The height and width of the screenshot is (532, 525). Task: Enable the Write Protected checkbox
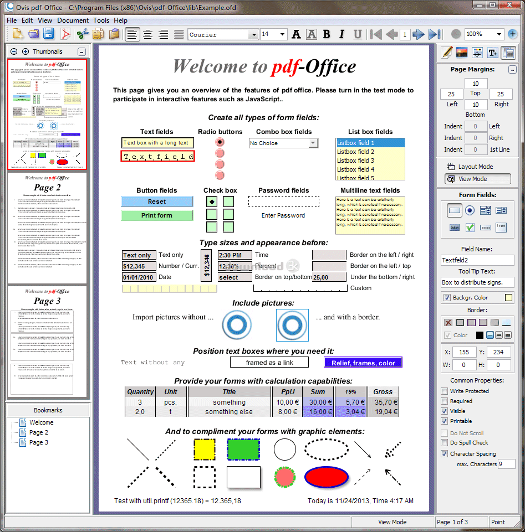(x=444, y=391)
